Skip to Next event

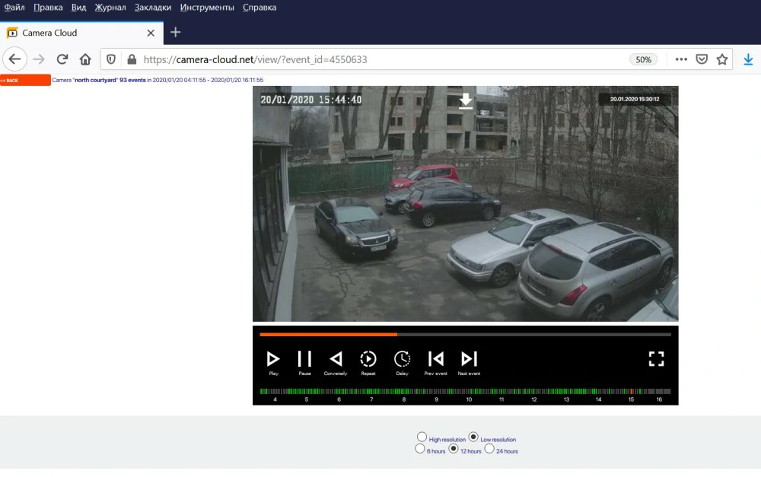(x=469, y=359)
